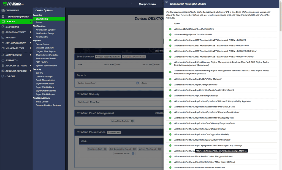Click the Scheduled Tasks panel vertical scrollbar
282x170 pixels.
[x=281, y=16]
